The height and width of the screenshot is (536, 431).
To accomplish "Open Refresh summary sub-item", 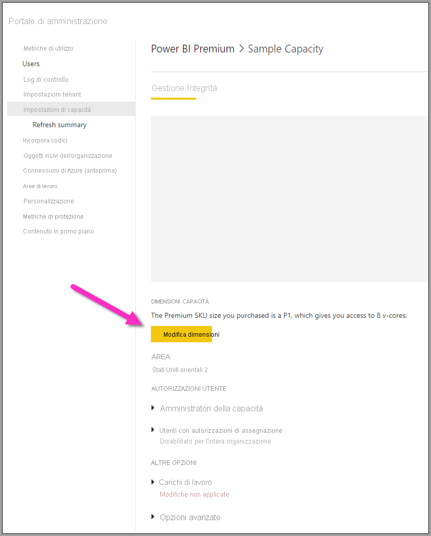I will 60,125.
